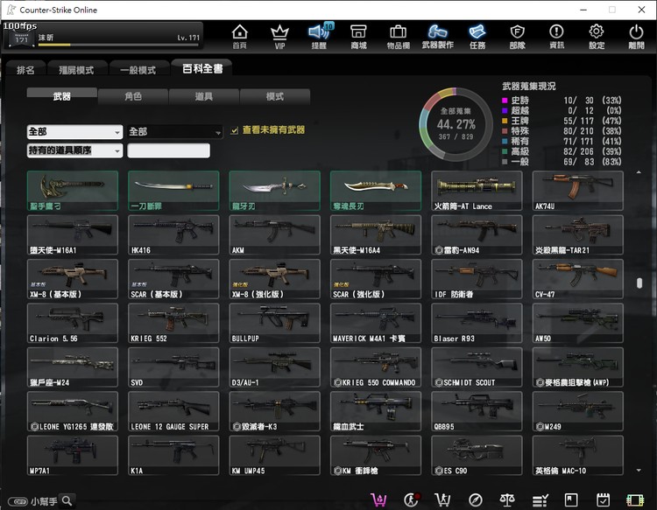This screenshot has height=510, width=657.
Task: Open the 設定 settings gear icon
Action: tap(597, 37)
